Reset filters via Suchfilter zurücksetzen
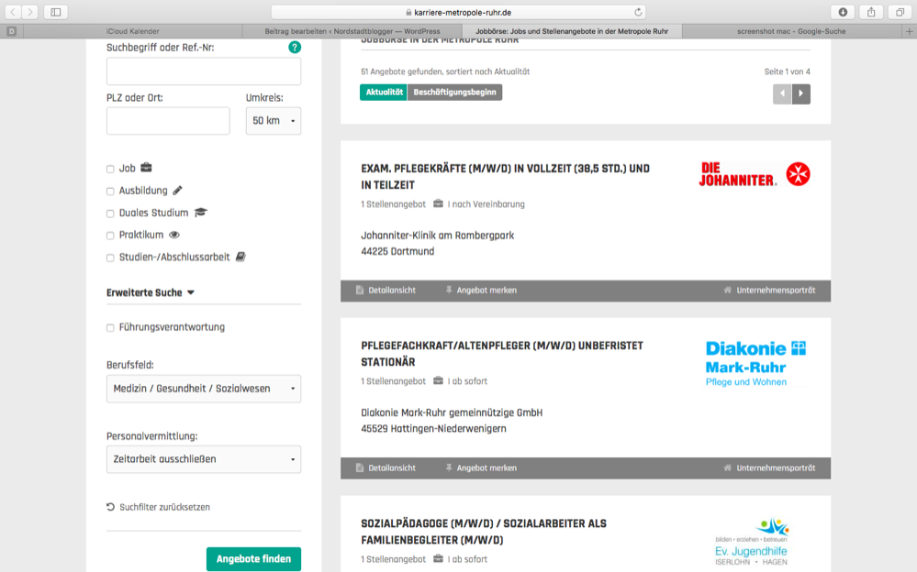The image size is (917, 572). (x=159, y=507)
